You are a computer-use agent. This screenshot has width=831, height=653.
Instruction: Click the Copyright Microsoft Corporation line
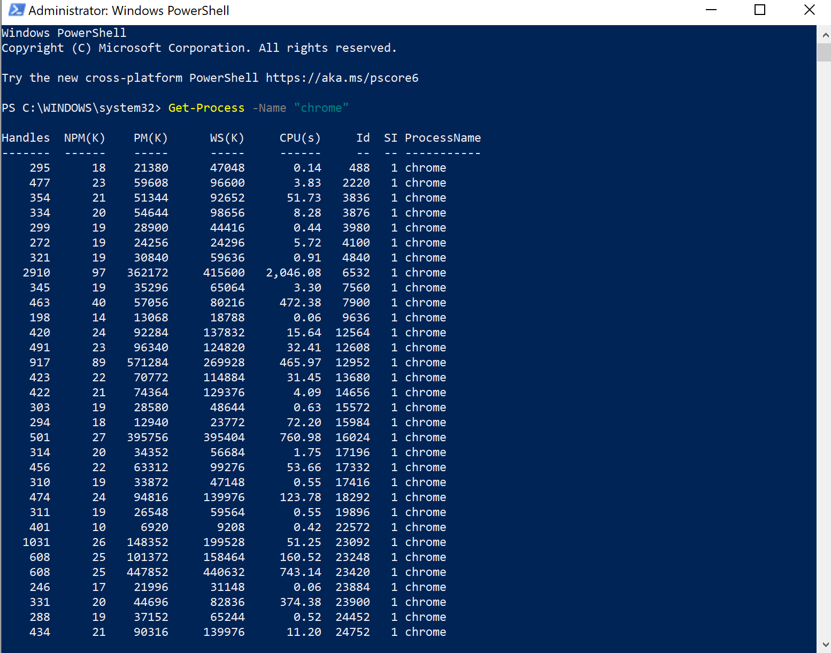[x=199, y=48]
